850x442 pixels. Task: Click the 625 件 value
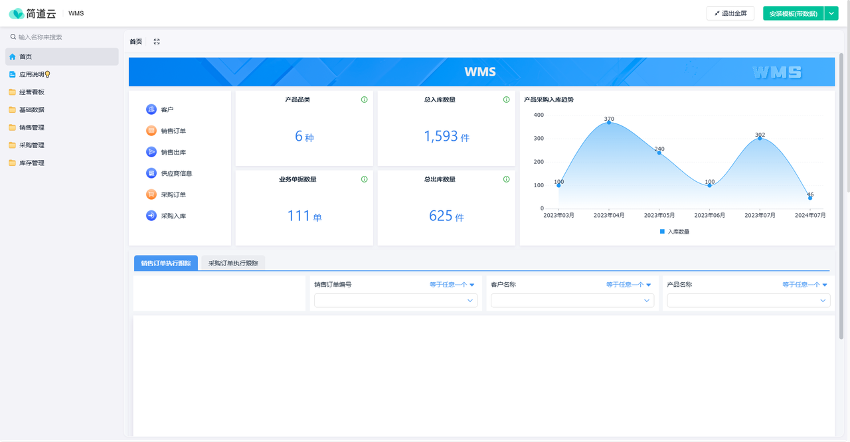(446, 216)
